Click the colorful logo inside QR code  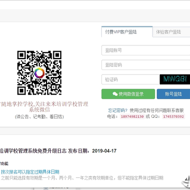coord(40,73)
